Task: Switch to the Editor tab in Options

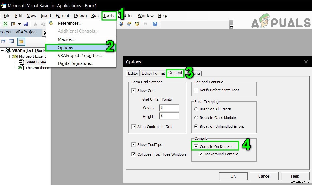Action: tap(133, 73)
